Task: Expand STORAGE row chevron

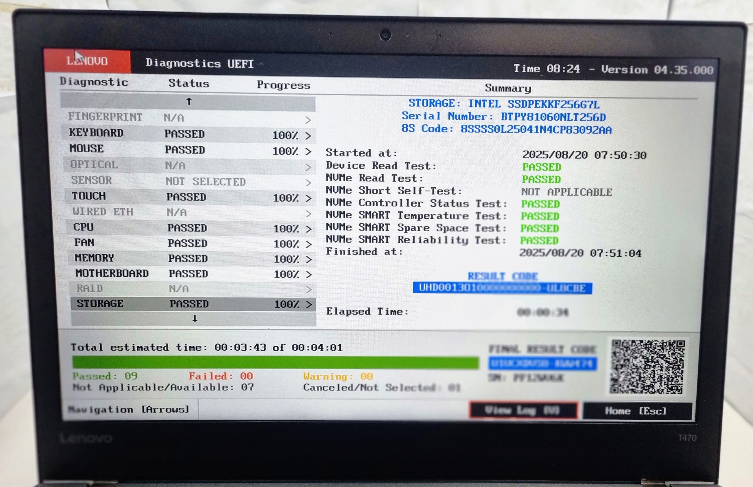Action: (309, 305)
